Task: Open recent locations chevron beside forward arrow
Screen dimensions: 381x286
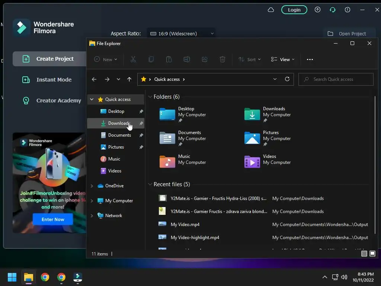Action: [x=118, y=79]
